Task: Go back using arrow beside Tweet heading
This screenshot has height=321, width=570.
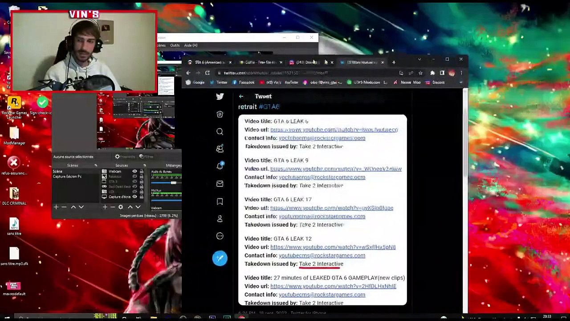Action: pyautogui.click(x=241, y=96)
